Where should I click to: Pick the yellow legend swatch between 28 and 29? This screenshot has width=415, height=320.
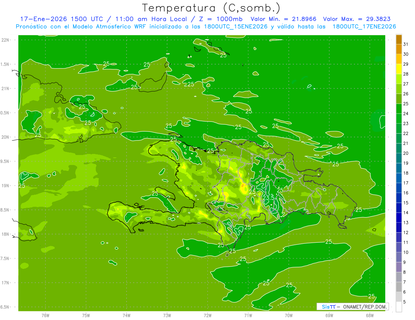click(399, 69)
